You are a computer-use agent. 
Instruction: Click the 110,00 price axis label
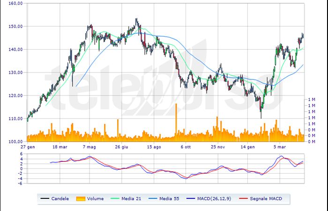coord(16,118)
